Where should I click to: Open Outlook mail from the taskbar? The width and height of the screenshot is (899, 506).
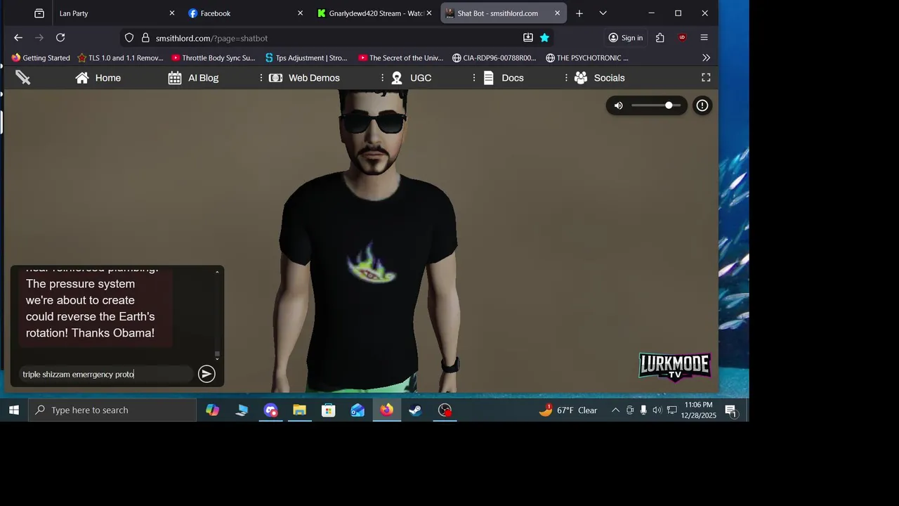coord(357,410)
